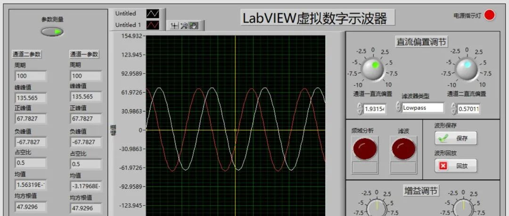Step the 滤波器类型 selector up arrow
509x216 pixels.
[x=399, y=104]
